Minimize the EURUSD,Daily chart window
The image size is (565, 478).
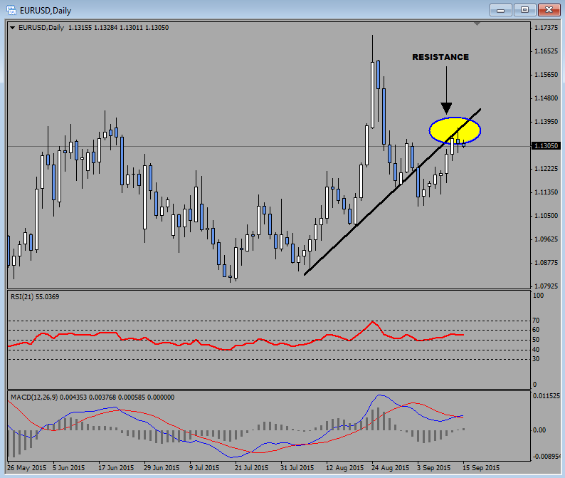click(x=501, y=10)
